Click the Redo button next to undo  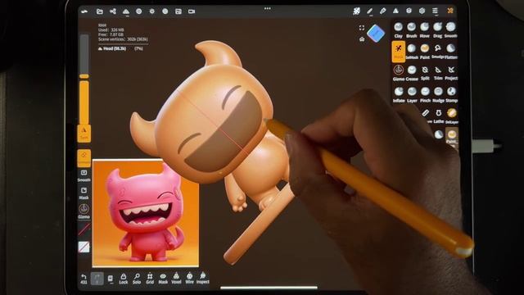97,279
